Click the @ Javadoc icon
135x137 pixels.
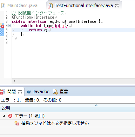[x=29, y=92]
